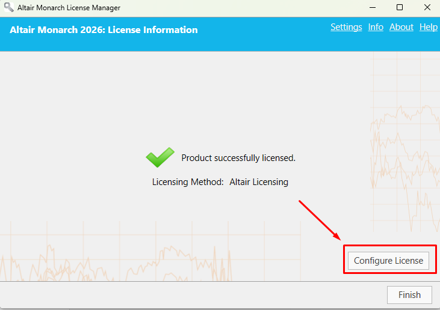Click the green checkmark success icon

coord(160,157)
